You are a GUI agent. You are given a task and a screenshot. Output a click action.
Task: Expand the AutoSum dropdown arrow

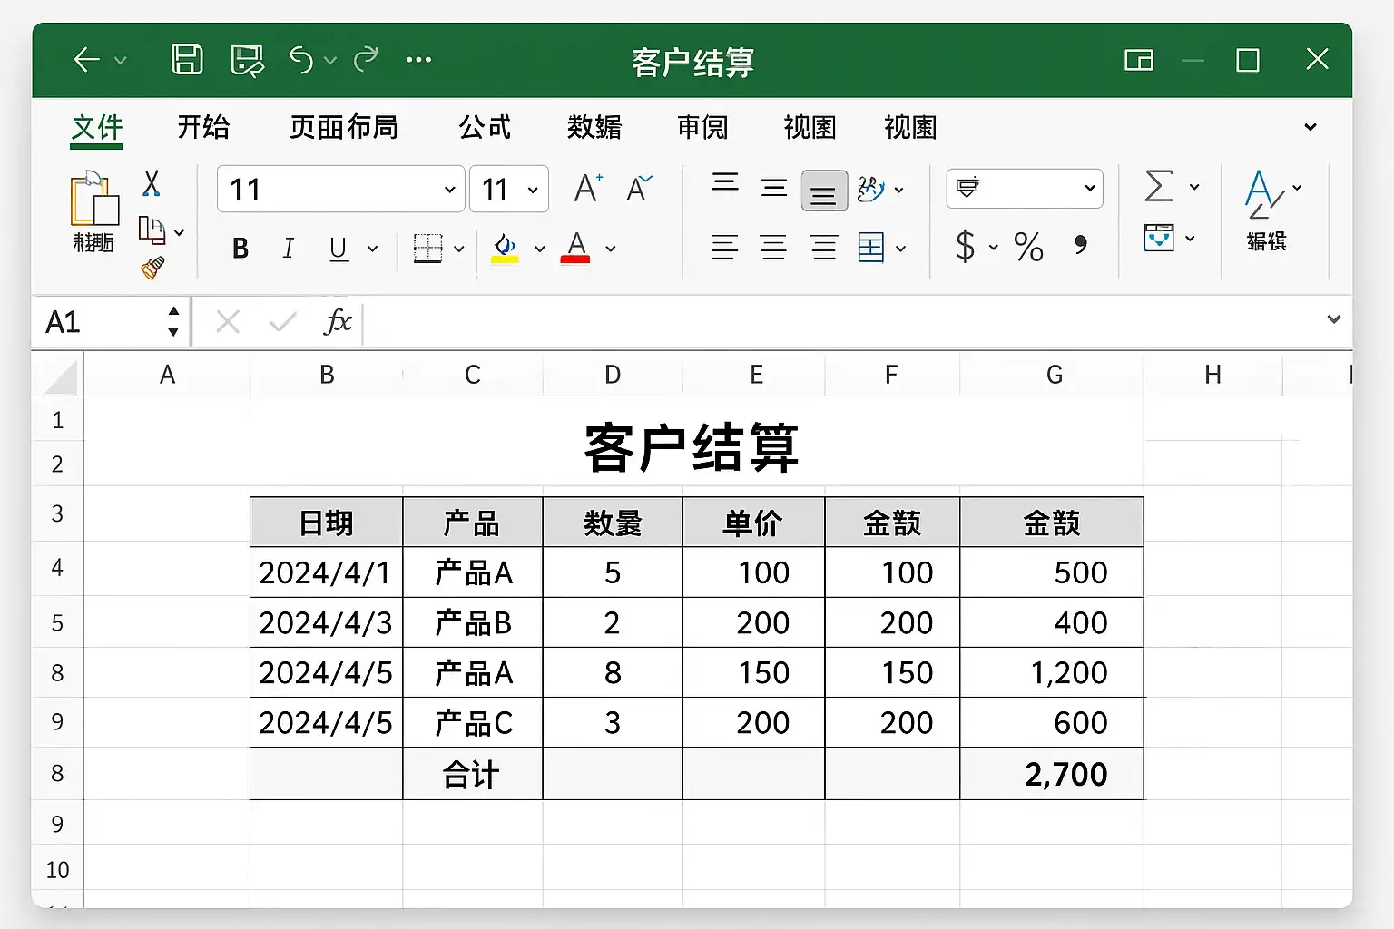[1194, 187]
